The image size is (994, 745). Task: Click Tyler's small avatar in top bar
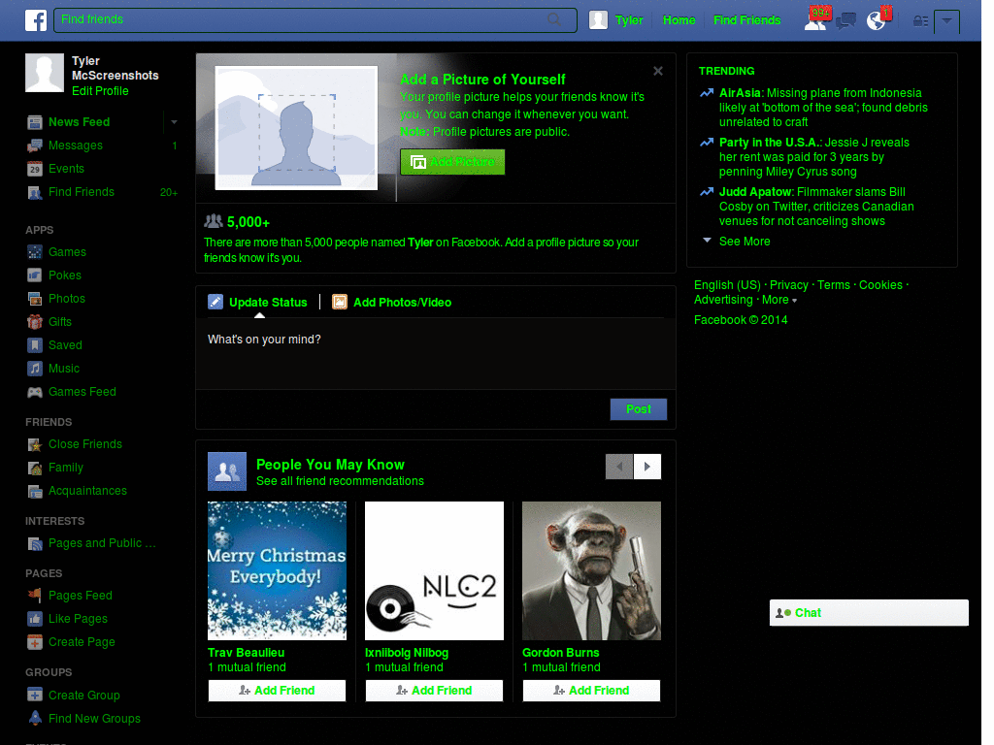[x=598, y=20]
